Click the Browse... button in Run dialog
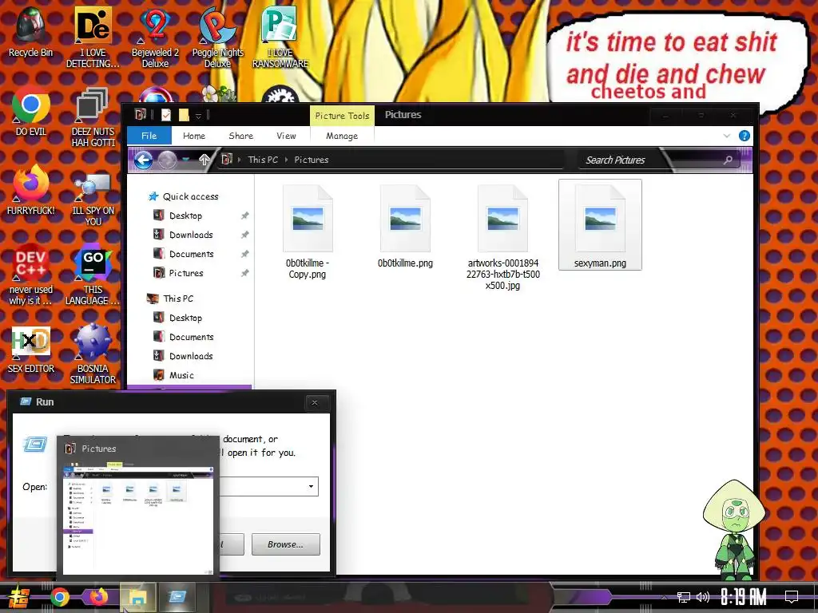This screenshot has width=818, height=613. click(x=286, y=544)
